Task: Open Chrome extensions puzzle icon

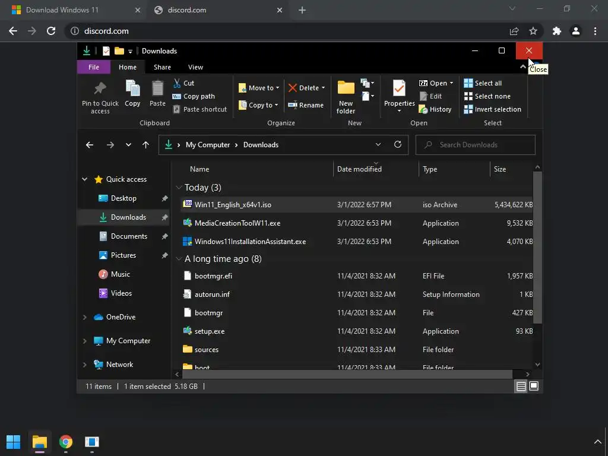Action: click(x=557, y=31)
